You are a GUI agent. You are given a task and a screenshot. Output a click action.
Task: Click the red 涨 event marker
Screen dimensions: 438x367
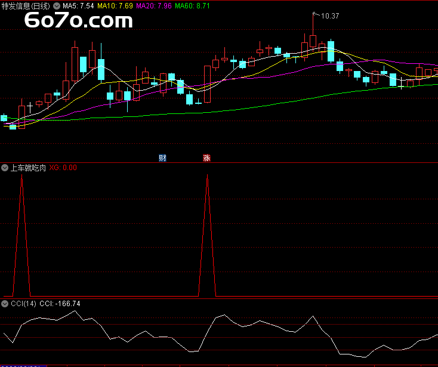[206, 158]
